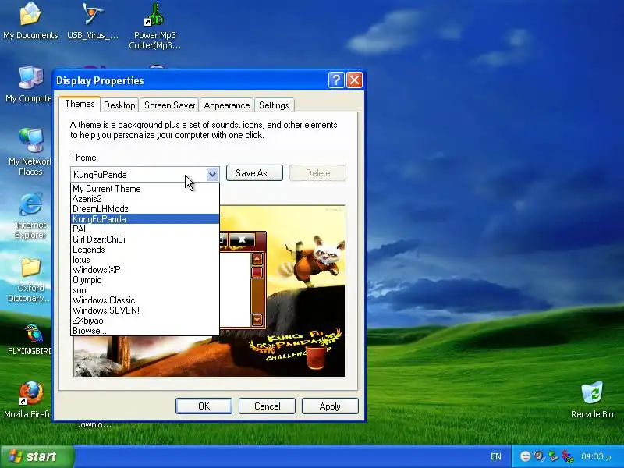Click the EN language indicator
624x468 pixels.
[496, 456]
